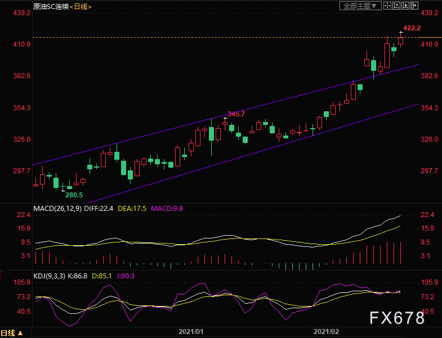442x338 pixels.
Task: Click the 原油SC连续 chart title
Action: (x=50, y=6)
